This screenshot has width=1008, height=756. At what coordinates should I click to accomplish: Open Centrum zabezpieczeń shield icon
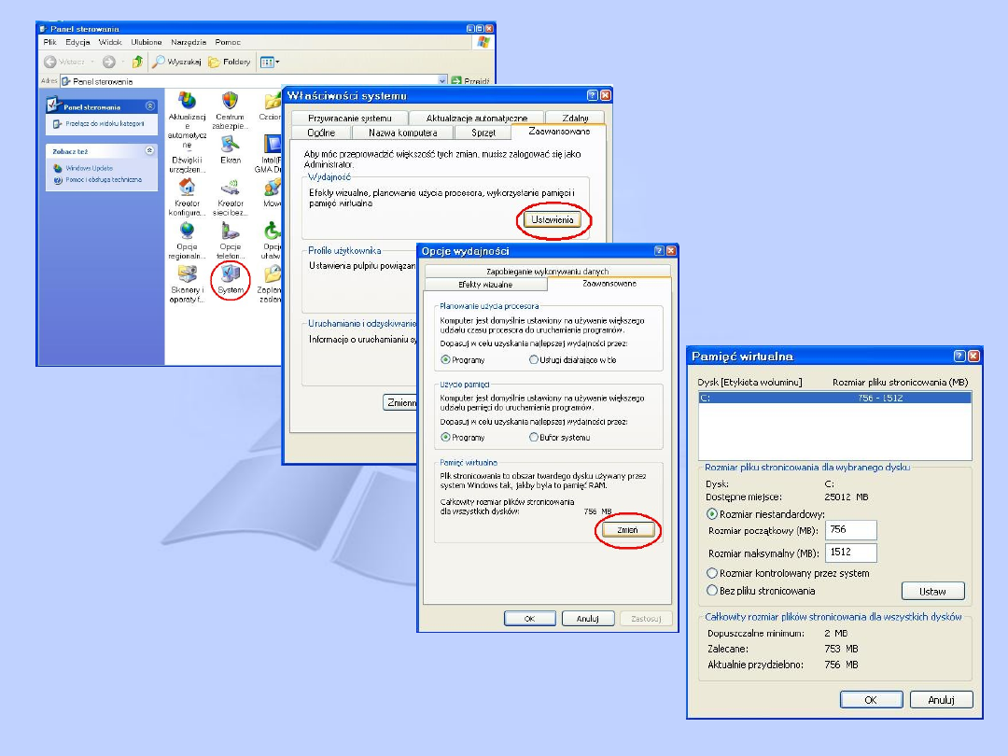tap(230, 101)
